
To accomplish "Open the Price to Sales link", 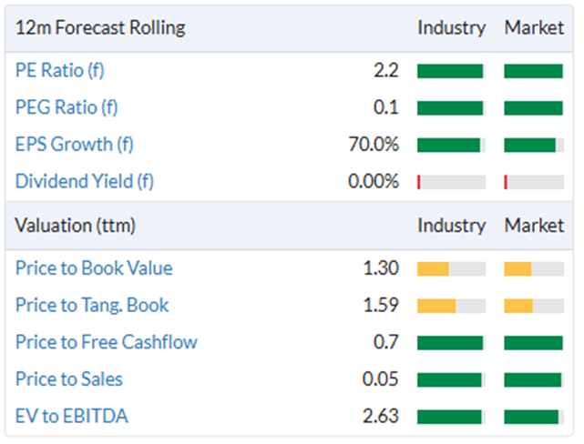I will point(69,379).
